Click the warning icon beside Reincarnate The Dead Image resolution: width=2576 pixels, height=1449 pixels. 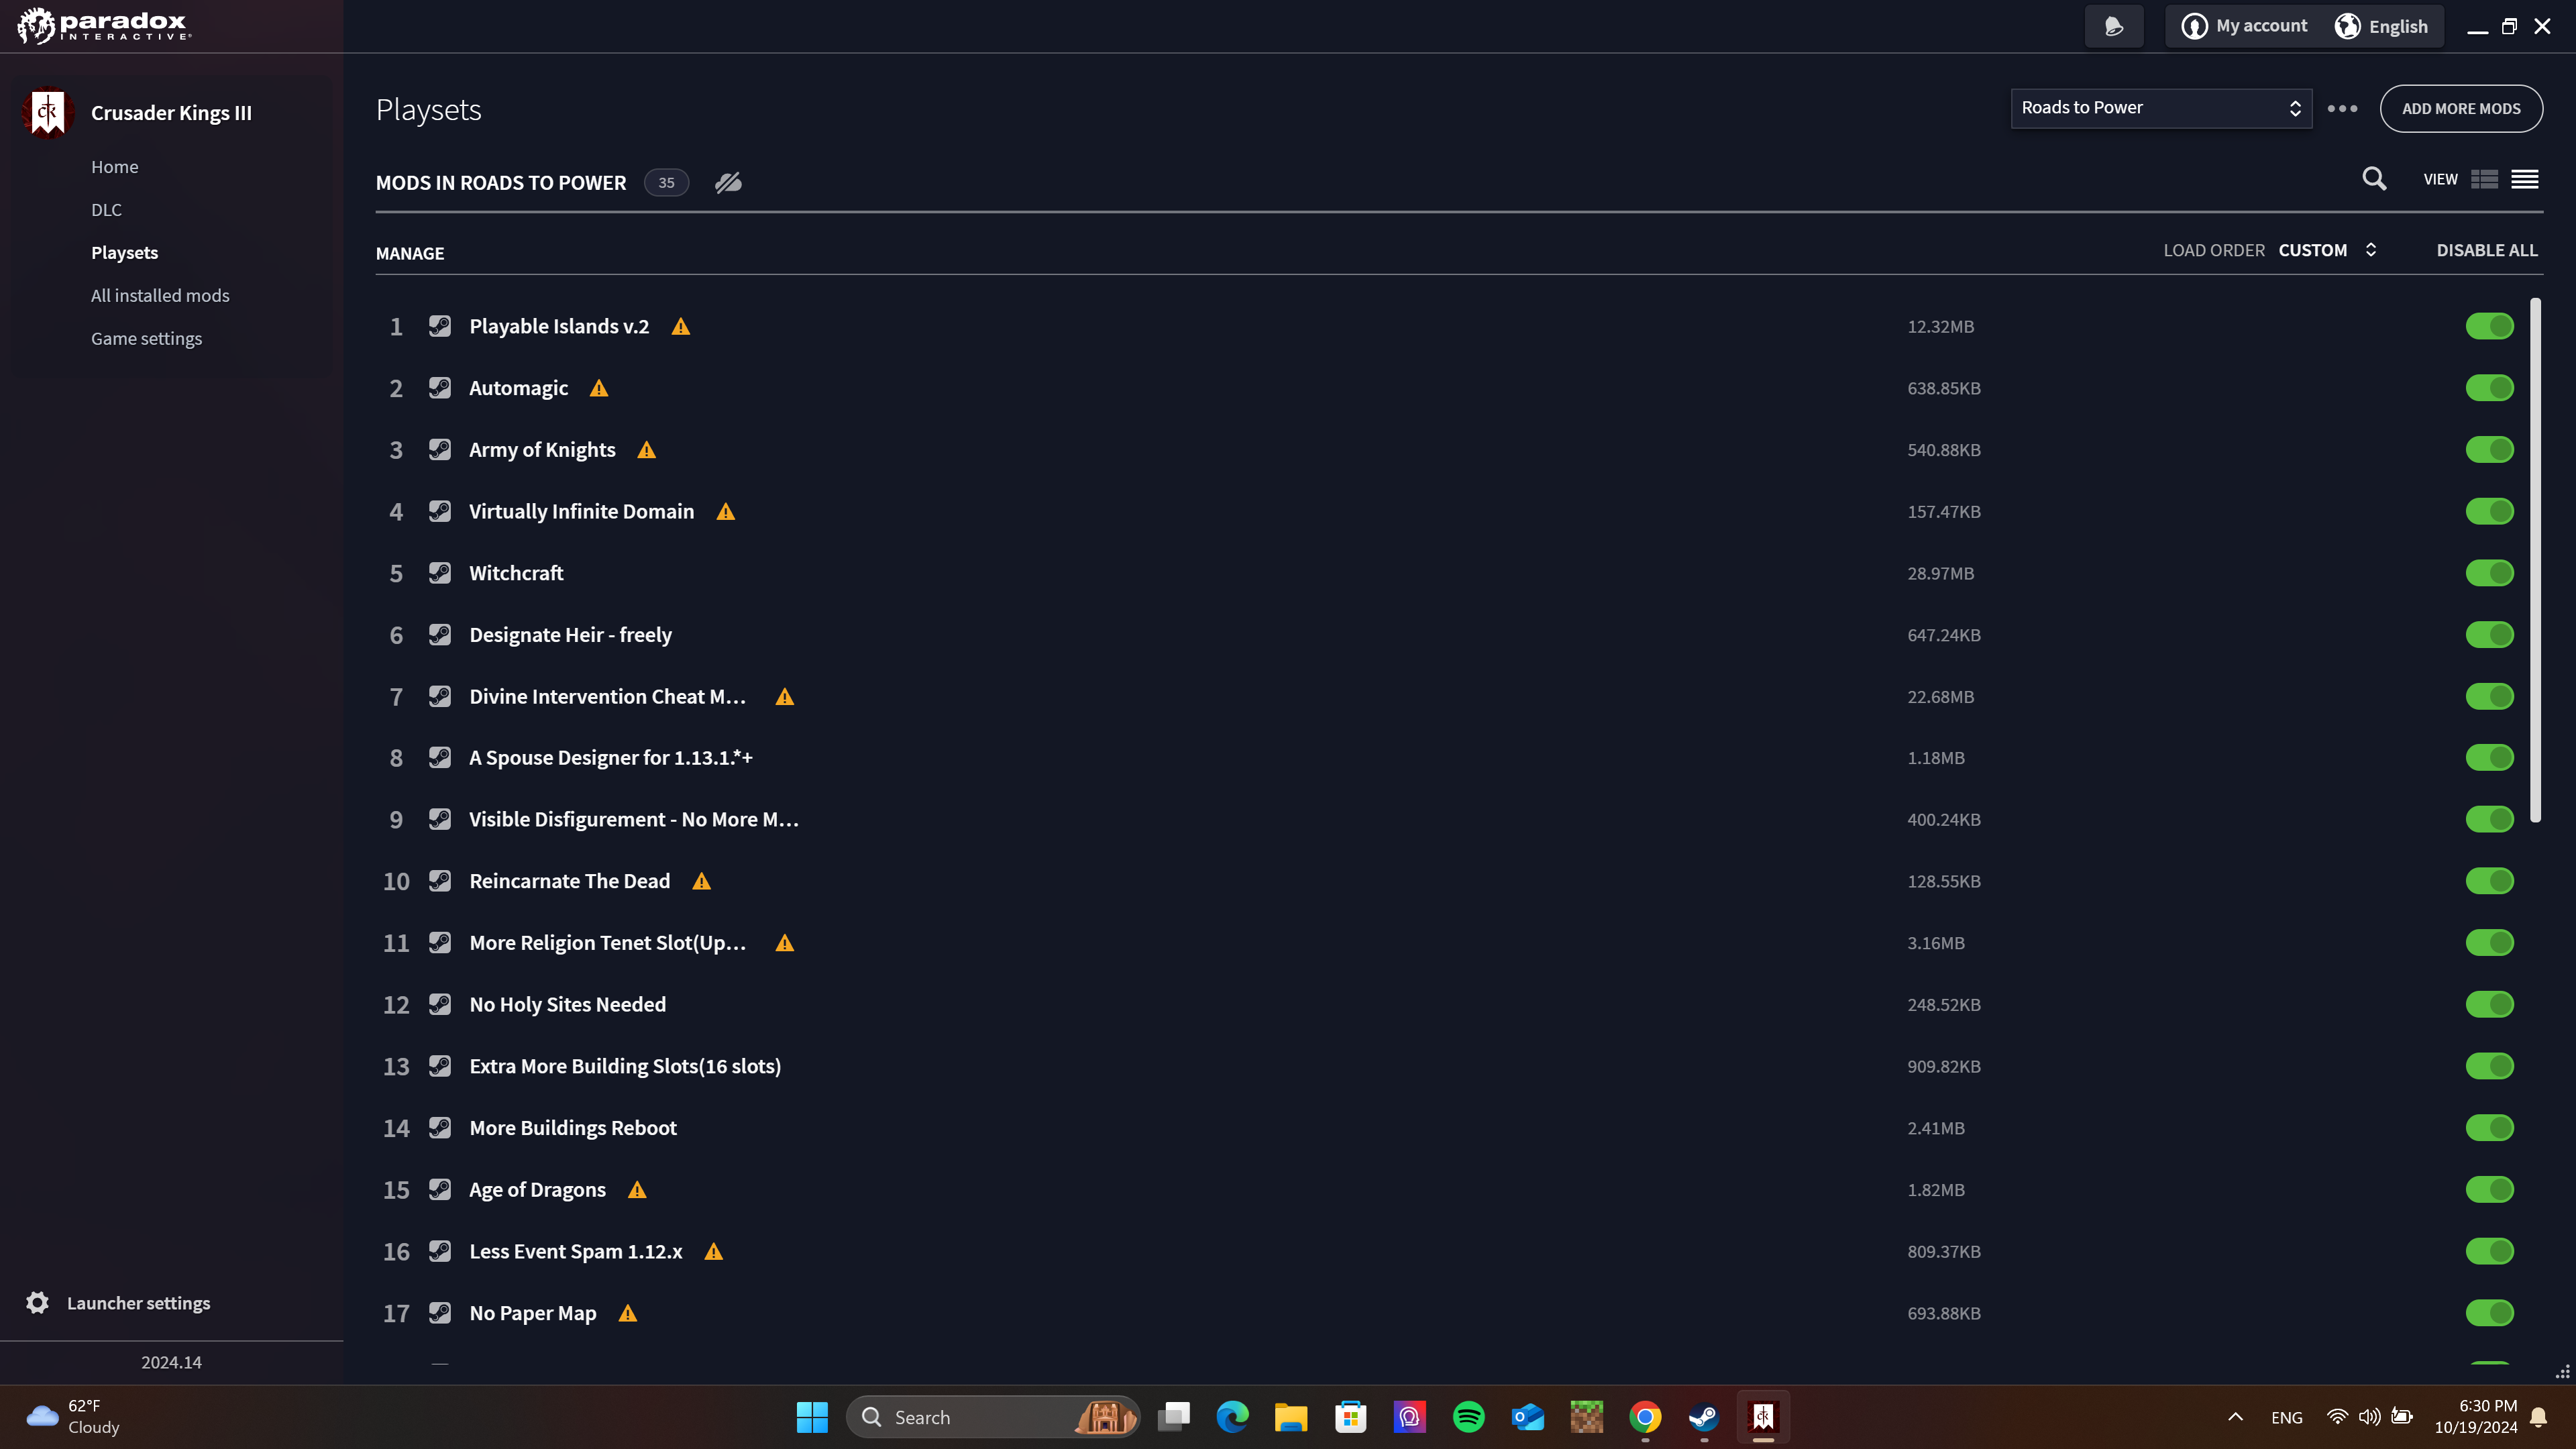[702, 882]
